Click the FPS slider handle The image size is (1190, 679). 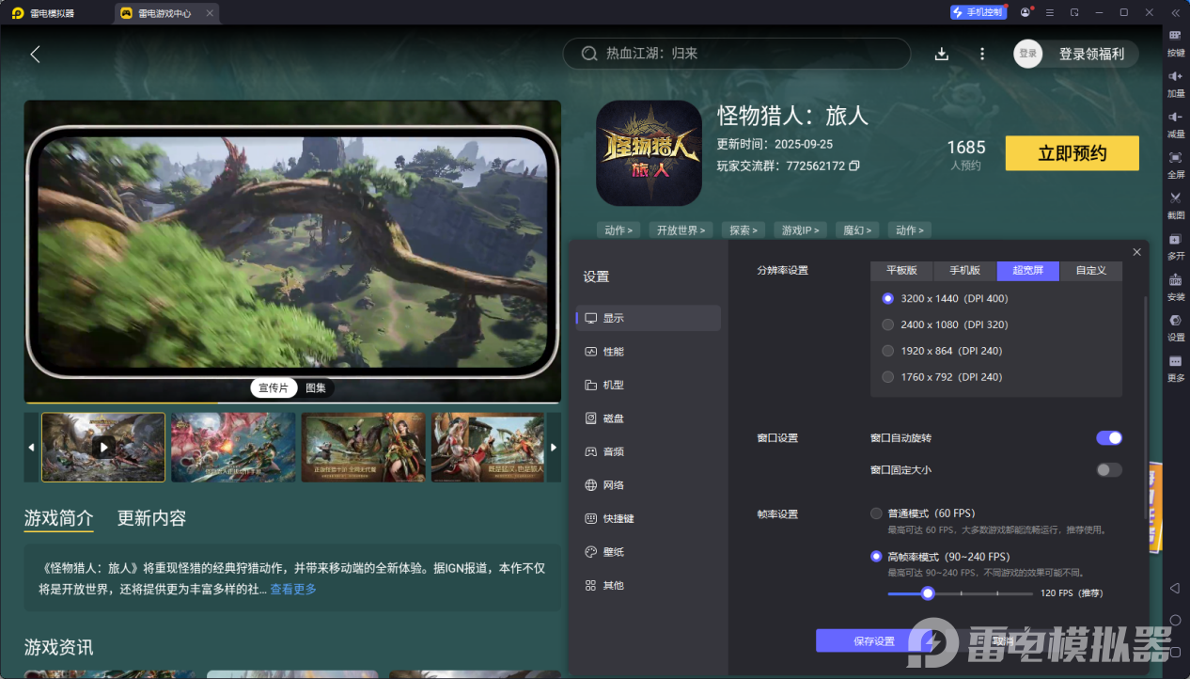click(x=928, y=593)
